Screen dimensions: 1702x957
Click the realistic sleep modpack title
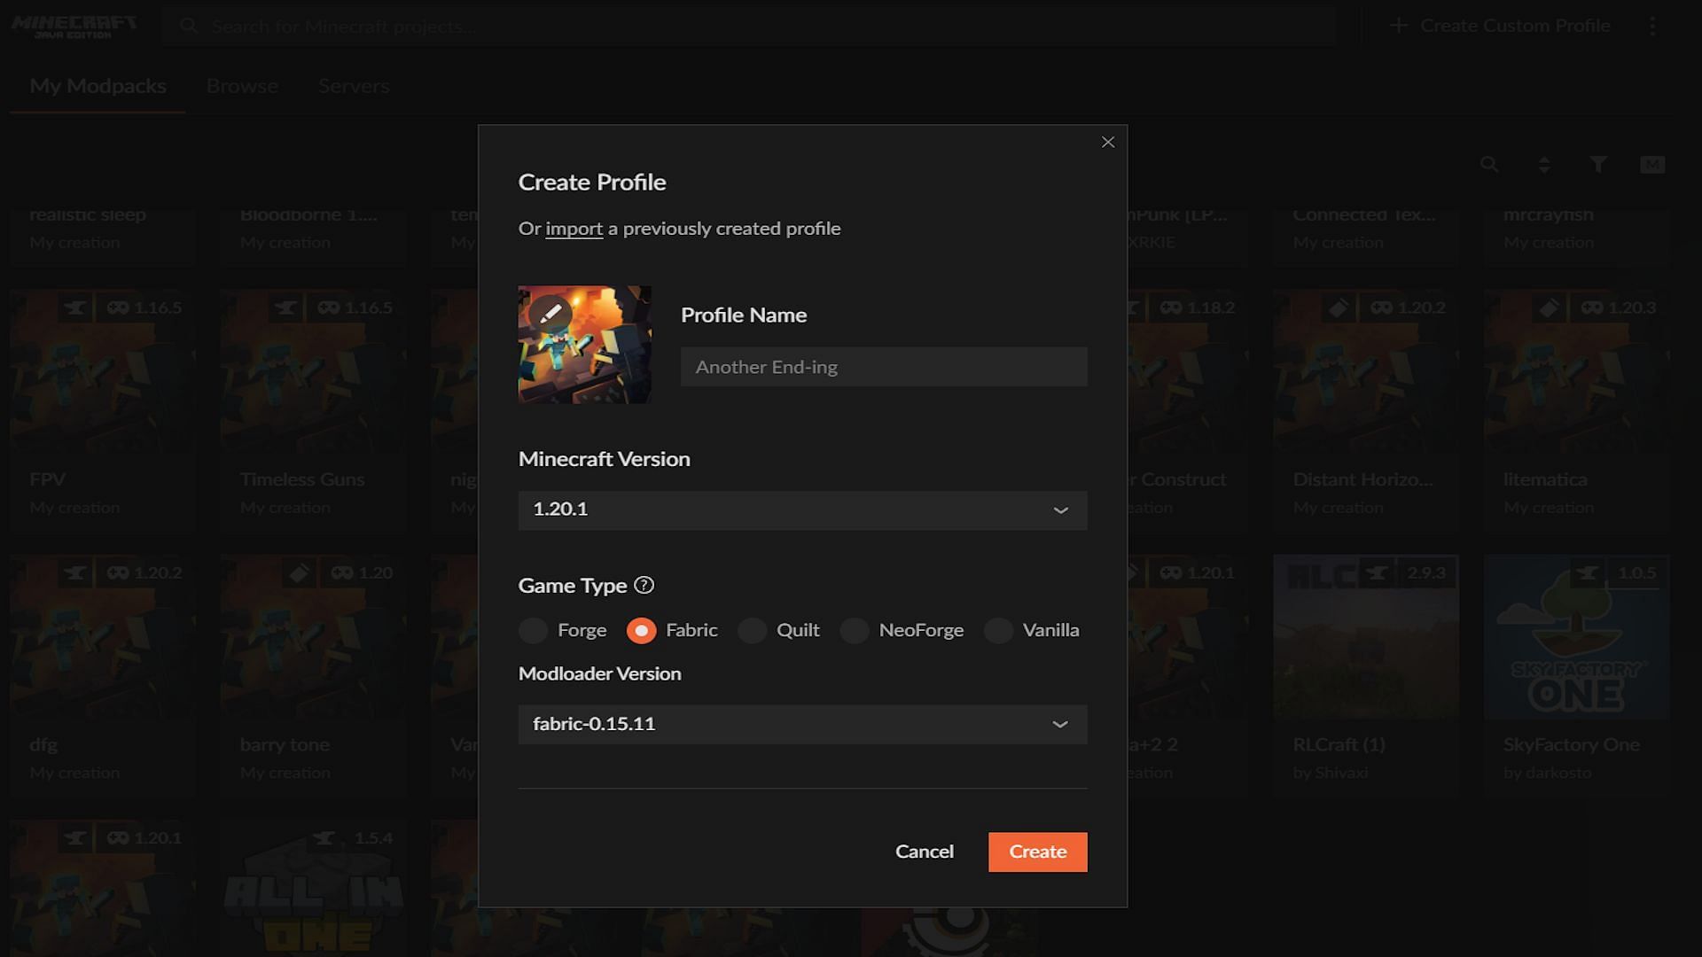(x=88, y=215)
